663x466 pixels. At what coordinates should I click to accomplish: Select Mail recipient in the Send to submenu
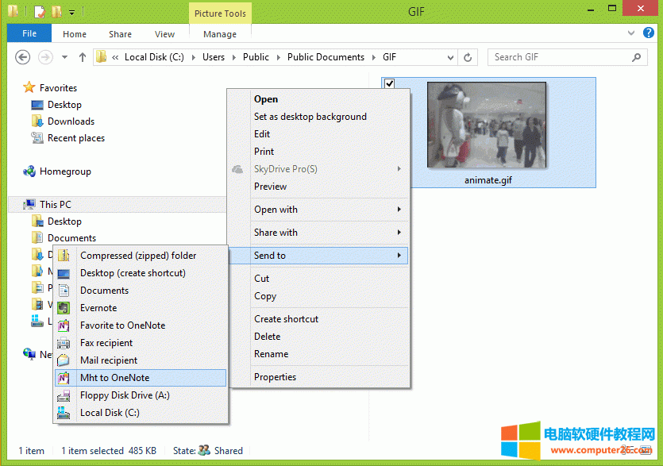click(108, 360)
